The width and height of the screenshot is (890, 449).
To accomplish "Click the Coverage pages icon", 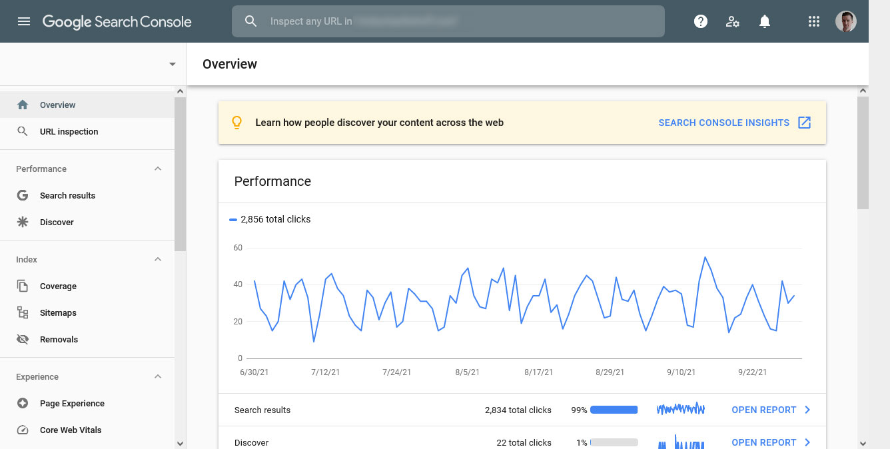I will pyautogui.click(x=23, y=286).
